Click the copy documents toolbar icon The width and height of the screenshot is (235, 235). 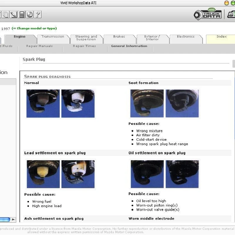[x=6, y=14]
